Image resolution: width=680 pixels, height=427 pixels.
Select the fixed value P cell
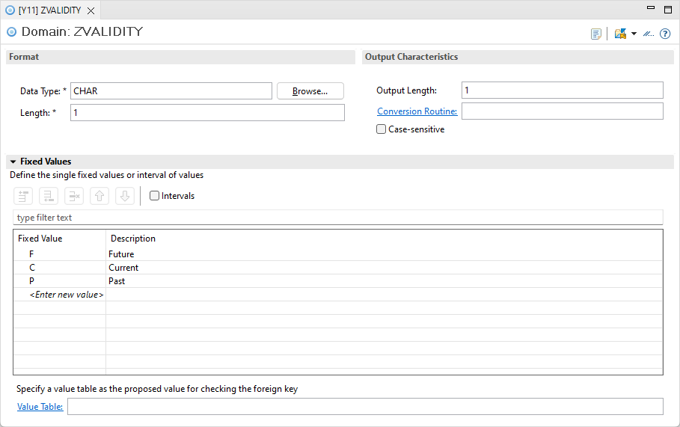pos(60,281)
